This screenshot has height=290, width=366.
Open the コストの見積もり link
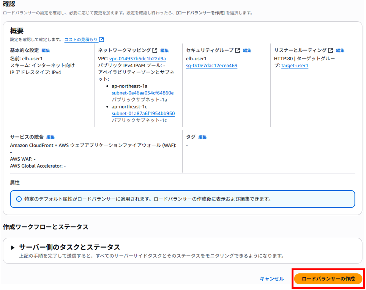click(81, 40)
